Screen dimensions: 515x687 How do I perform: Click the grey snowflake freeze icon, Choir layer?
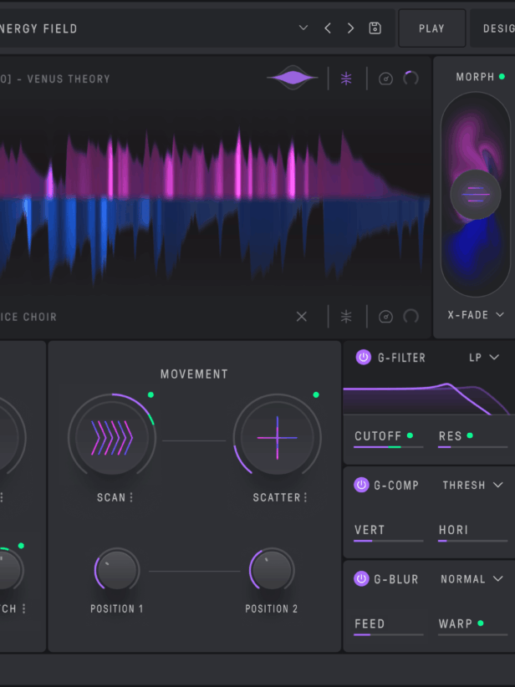(346, 316)
